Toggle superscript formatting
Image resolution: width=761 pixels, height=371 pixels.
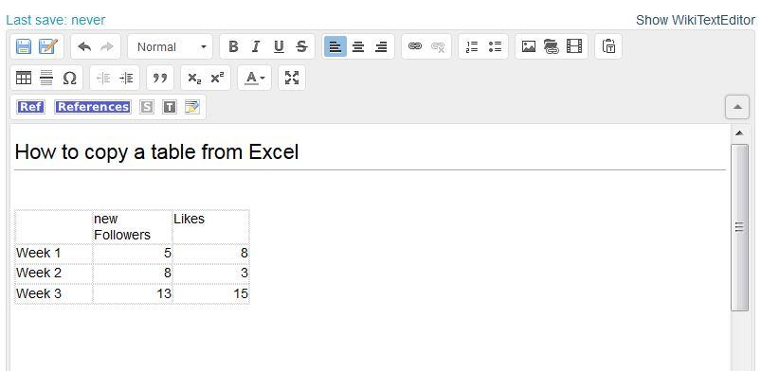217,78
